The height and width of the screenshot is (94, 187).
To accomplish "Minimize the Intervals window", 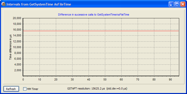I will [x=171, y=4].
